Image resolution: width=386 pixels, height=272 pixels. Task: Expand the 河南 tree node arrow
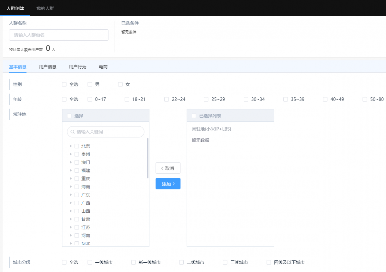tap(71, 236)
